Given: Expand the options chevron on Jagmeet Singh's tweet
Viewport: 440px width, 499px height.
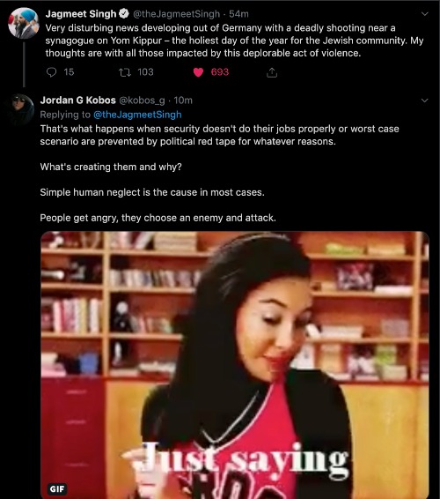Looking at the screenshot, I should tap(425, 14).
